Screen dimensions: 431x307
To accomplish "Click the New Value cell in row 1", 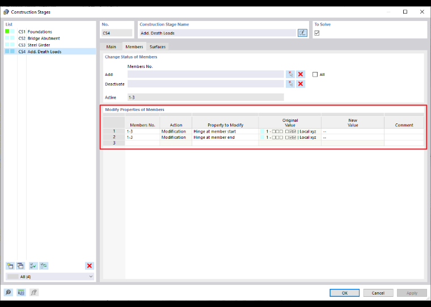I will click(353, 131).
